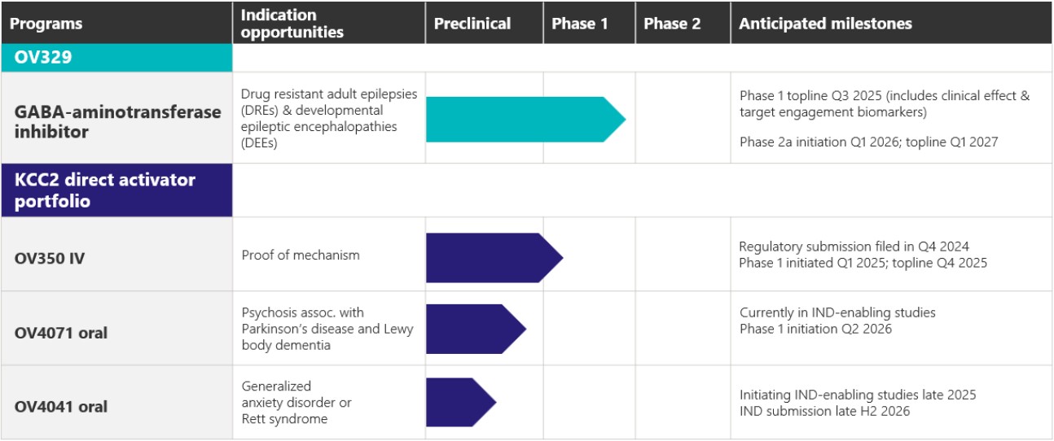Select the Indication opportunities column header
Image resolution: width=1054 pixels, height=441 pixels.
pyautogui.click(x=292, y=24)
